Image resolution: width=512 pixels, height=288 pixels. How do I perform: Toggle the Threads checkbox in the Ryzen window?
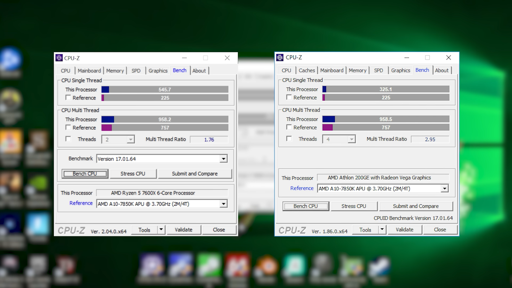click(68, 139)
